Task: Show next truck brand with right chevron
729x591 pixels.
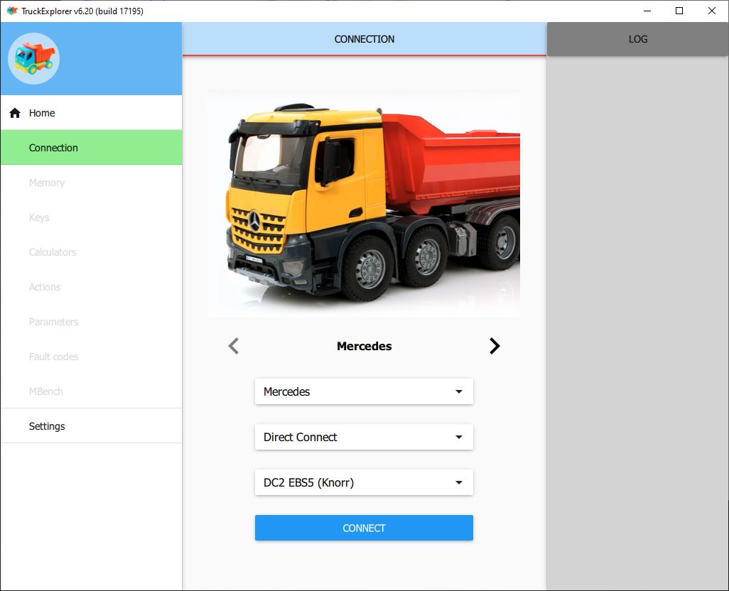Action: (495, 346)
